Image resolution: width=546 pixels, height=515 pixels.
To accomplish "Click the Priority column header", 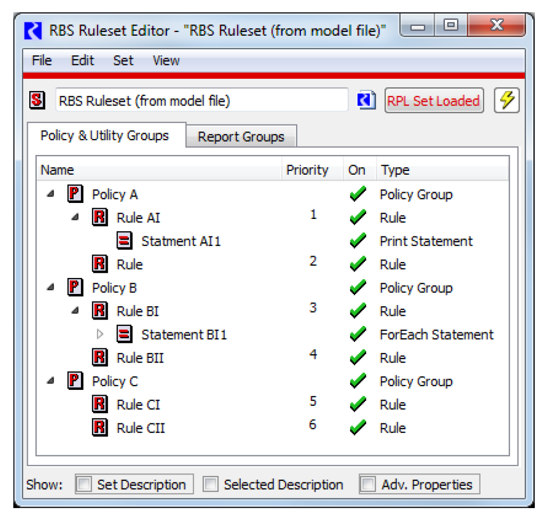I will point(307,170).
